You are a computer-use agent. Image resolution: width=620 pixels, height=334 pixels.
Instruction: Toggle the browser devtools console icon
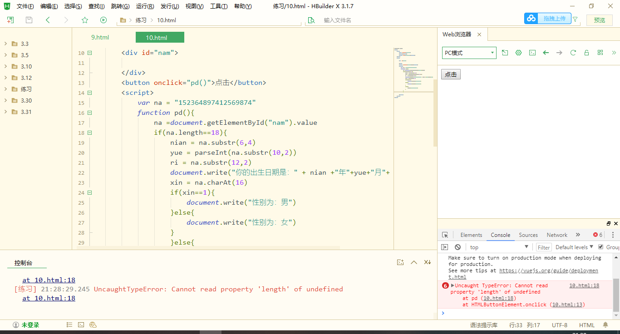(x=532, y=53)
